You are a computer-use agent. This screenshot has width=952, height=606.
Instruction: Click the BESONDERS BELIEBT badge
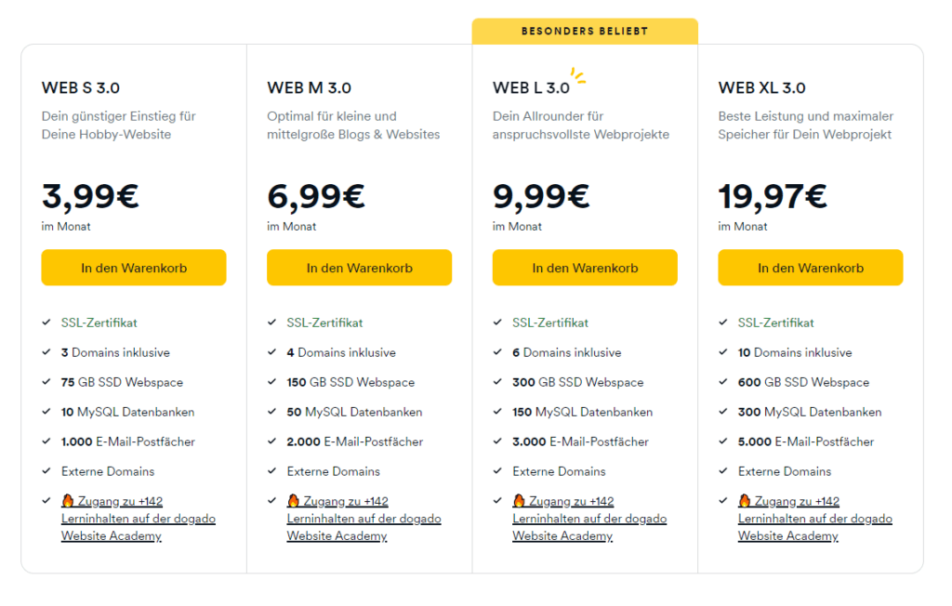tap(585, 31)
